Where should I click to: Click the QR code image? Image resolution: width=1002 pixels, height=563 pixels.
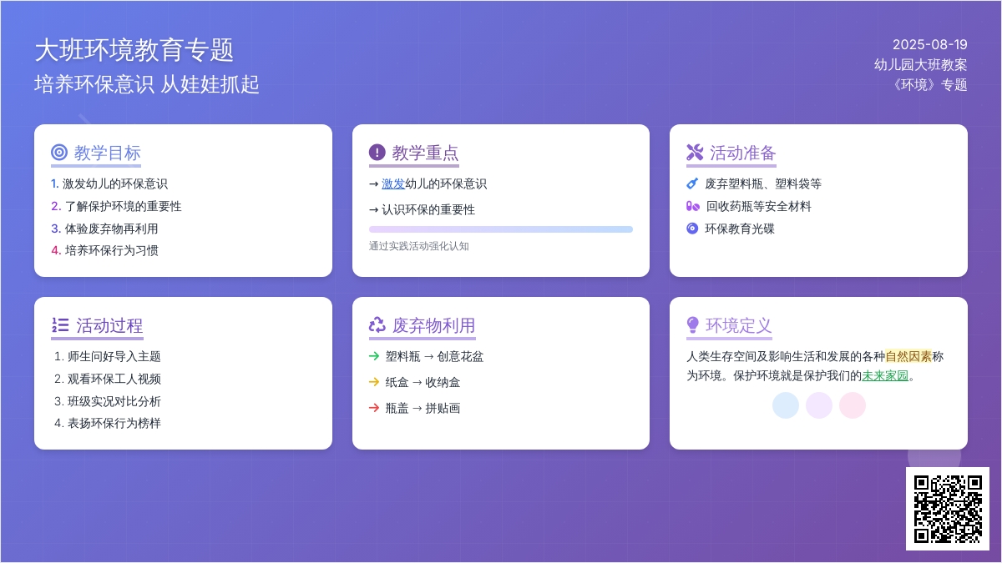coord(948,509)
